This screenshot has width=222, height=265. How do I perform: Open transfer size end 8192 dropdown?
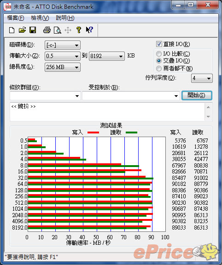coord(107,56)
